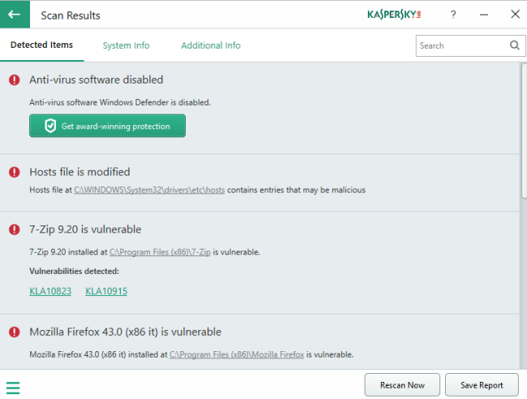This screenshot has height=399, width=527.
Task: Click heading Mozilla Firefox 43.0 (x86 it) is vulnerable
Action: 126,332
